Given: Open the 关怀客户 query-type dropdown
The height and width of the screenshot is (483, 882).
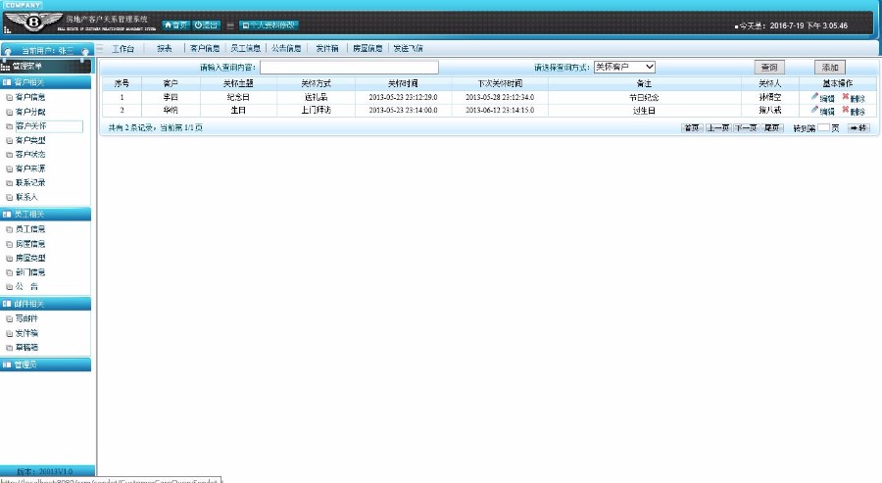Looking at the screenshot, I should point(624,67).
